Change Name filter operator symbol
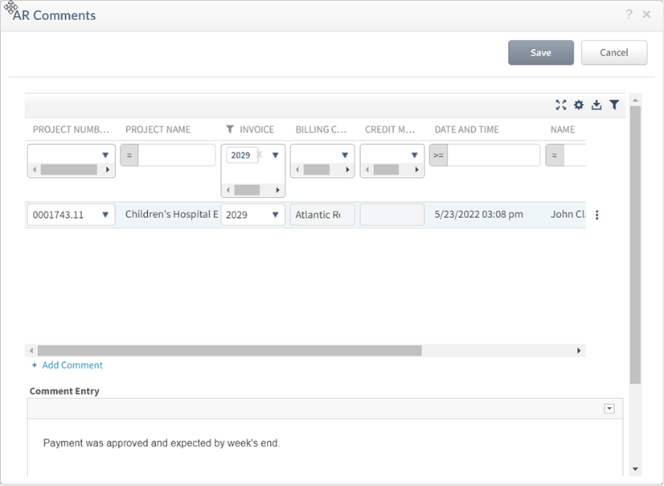This screenshot has height=486, width=664. pyautogui.click(x=555, y=155)
